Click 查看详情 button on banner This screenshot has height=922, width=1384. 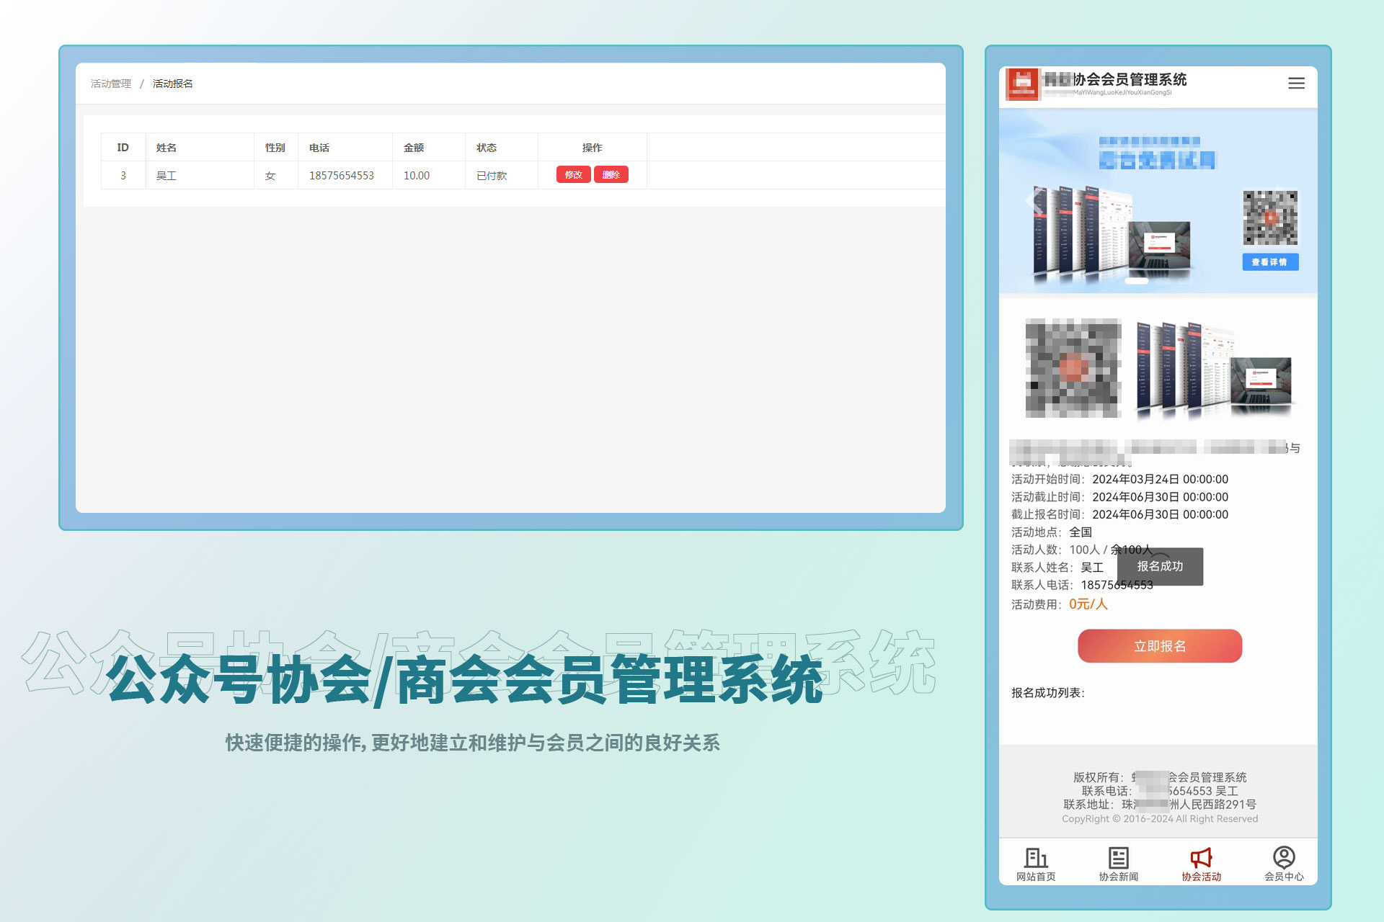point(1270,262)
